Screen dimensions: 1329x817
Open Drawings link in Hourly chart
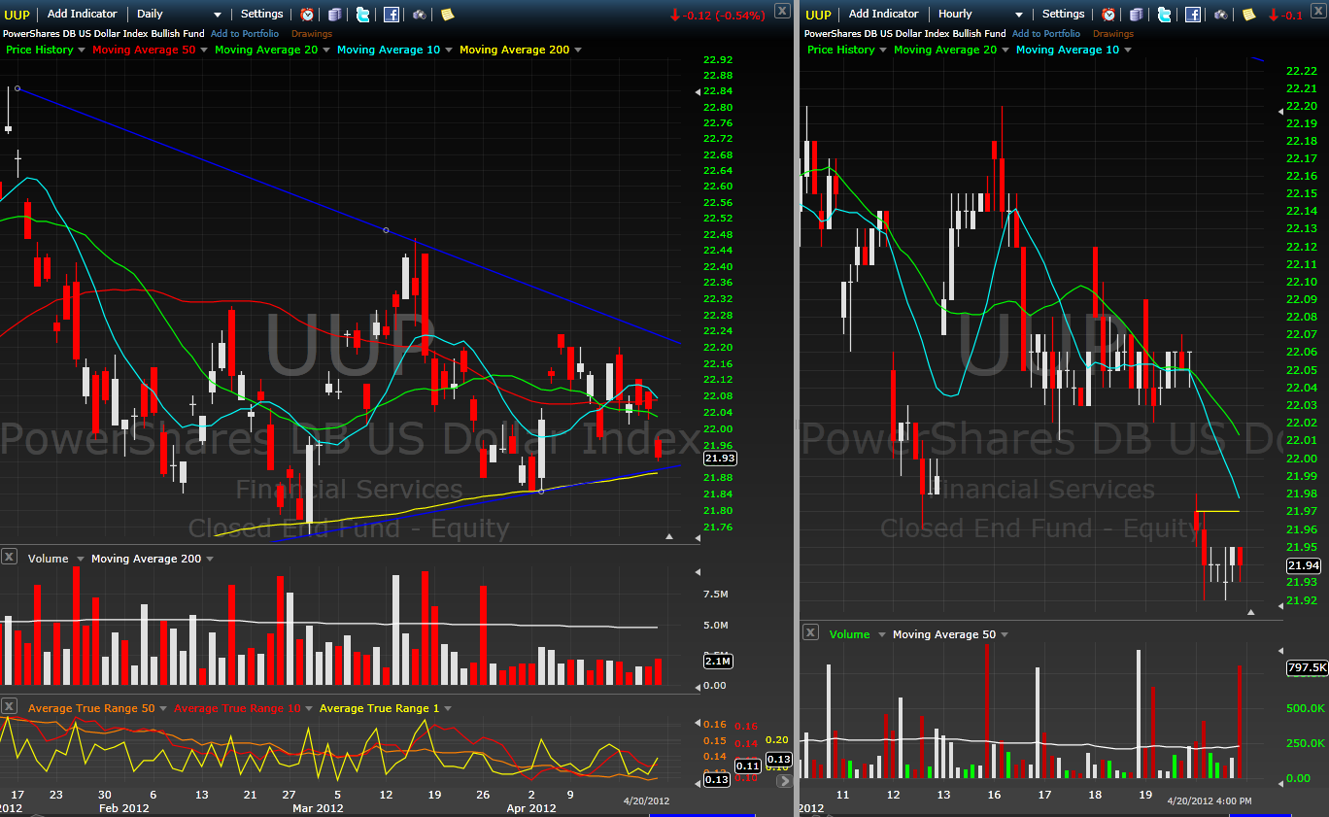[x=1113, y=33]
